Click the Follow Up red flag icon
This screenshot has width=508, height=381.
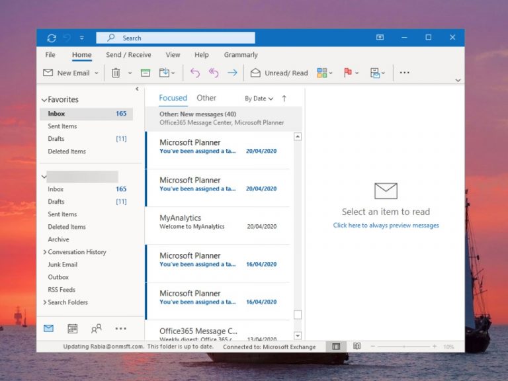point(348,73)
